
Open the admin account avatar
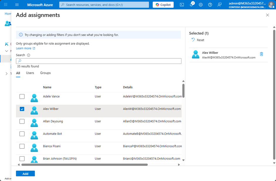[x=271, y=5]
